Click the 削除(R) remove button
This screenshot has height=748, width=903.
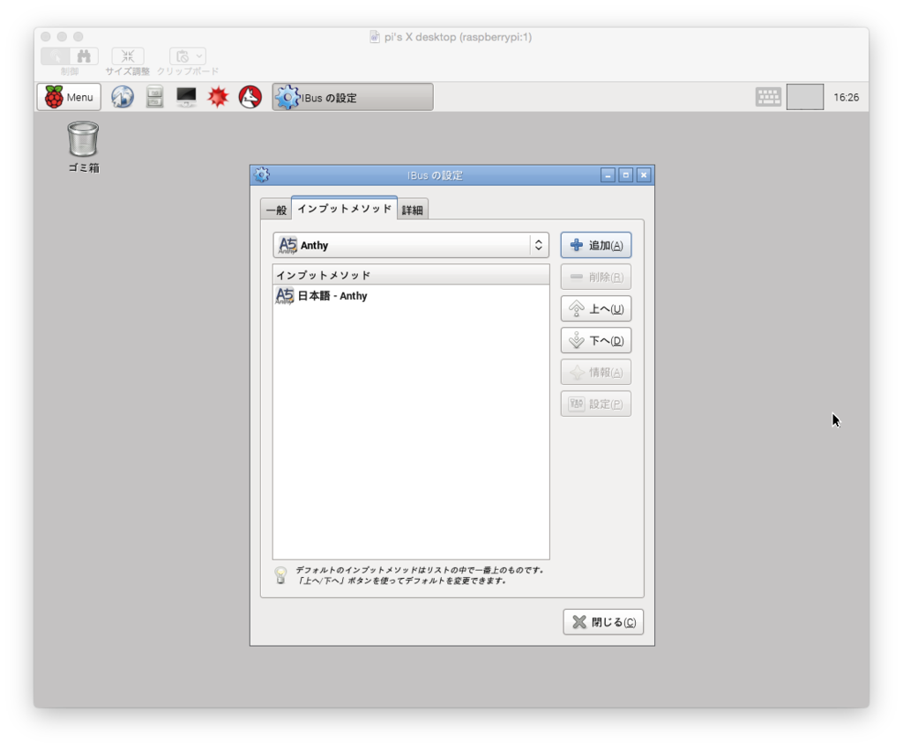pos(596,277)
